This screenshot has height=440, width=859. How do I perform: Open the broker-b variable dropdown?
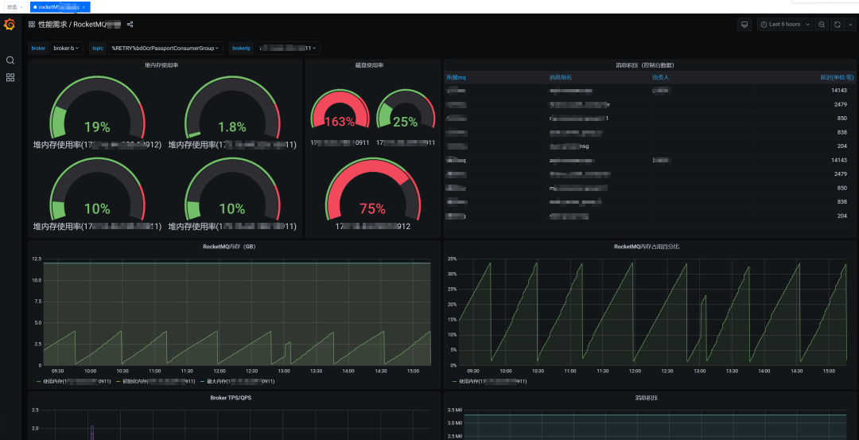[66, 49]
